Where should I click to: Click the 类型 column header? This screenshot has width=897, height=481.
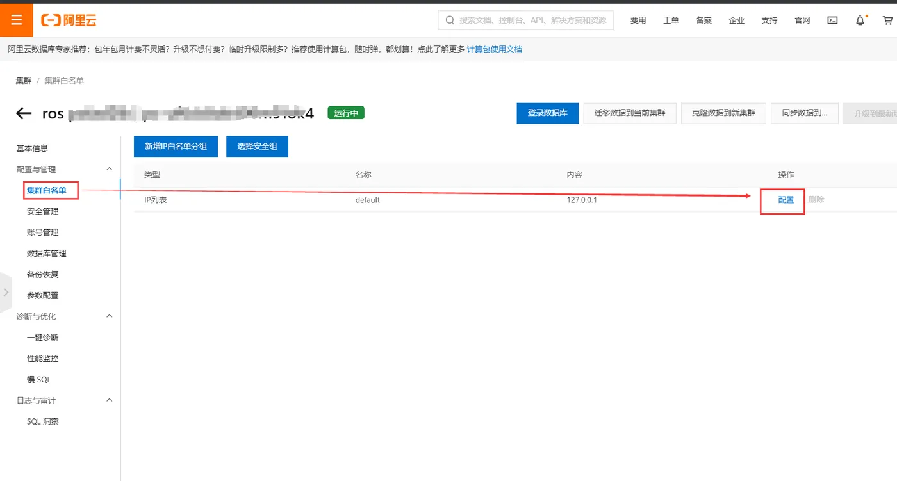[x=152, y=175]
